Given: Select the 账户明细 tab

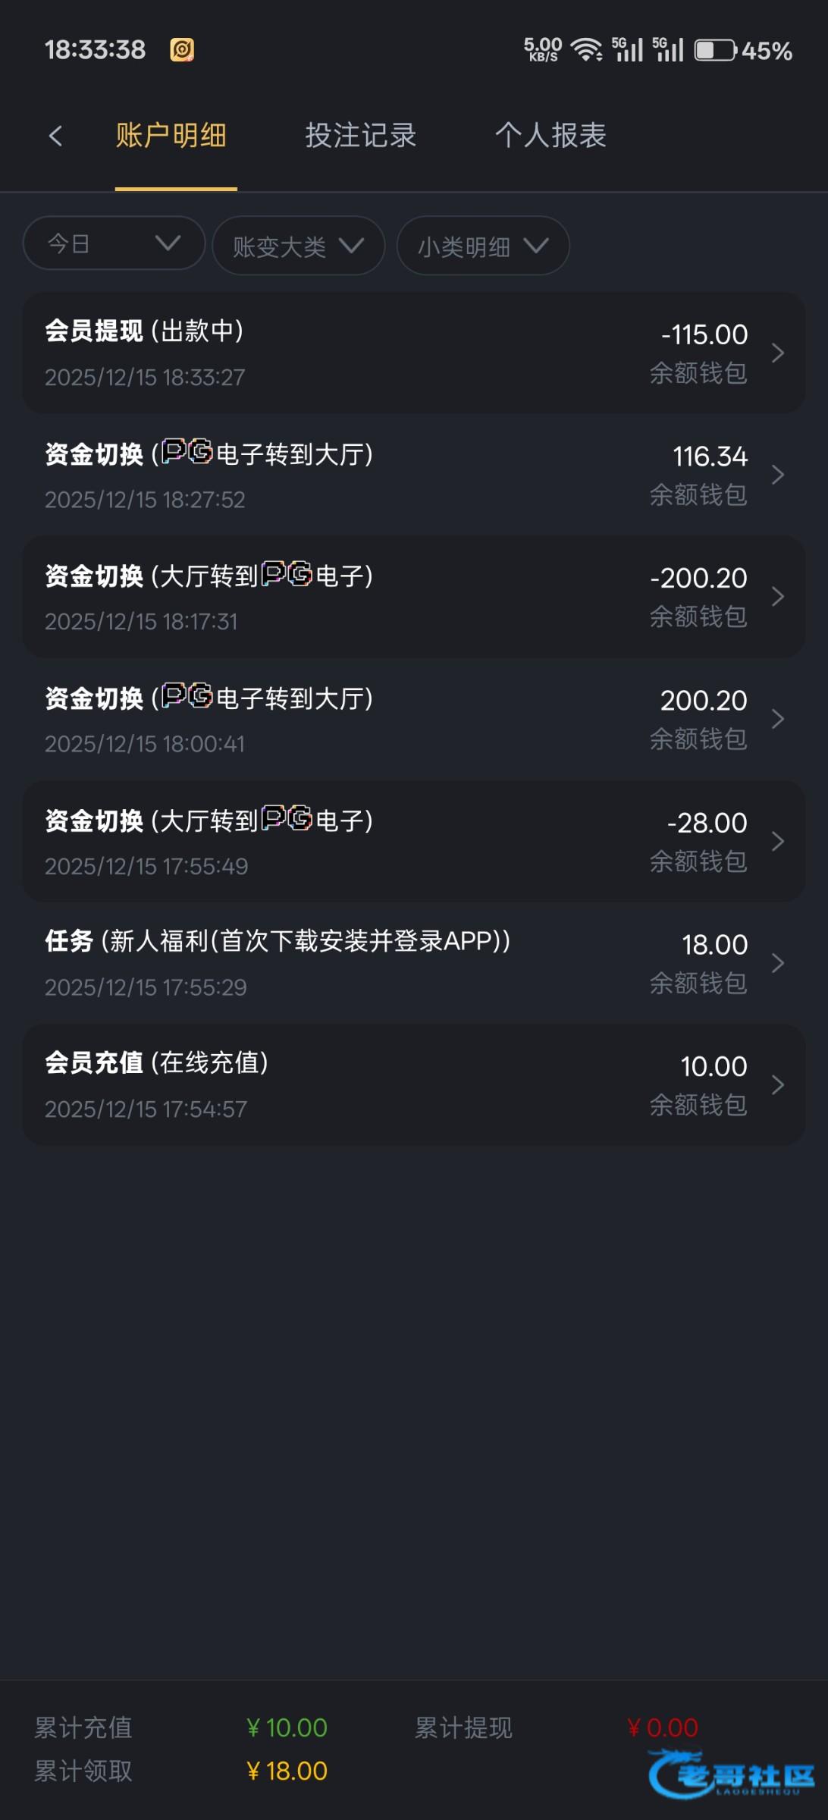Looking at the screenshot, I should (x=171, y=136).
